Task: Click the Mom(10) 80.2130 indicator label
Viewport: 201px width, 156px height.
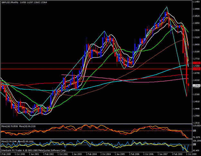Action: coord(27,126)
